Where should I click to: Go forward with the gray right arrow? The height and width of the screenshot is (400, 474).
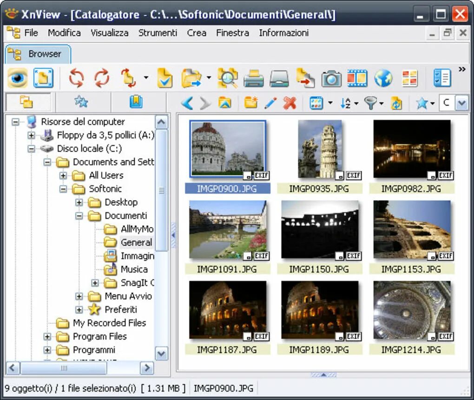(205, 103)
